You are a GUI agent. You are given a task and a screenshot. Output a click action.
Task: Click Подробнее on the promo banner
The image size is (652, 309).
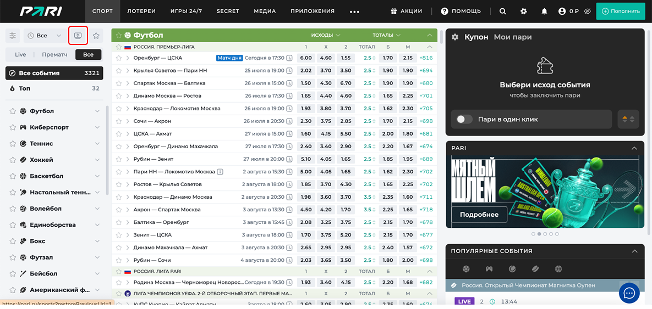[479, 215]
